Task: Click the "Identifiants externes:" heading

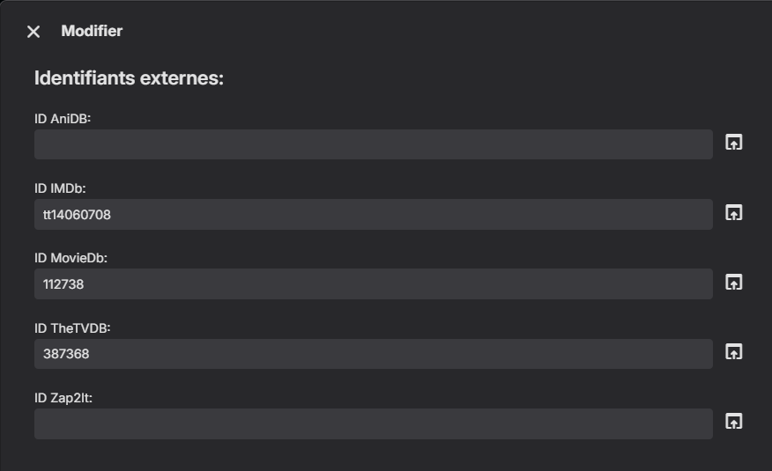Action: (x=129, y=78)
